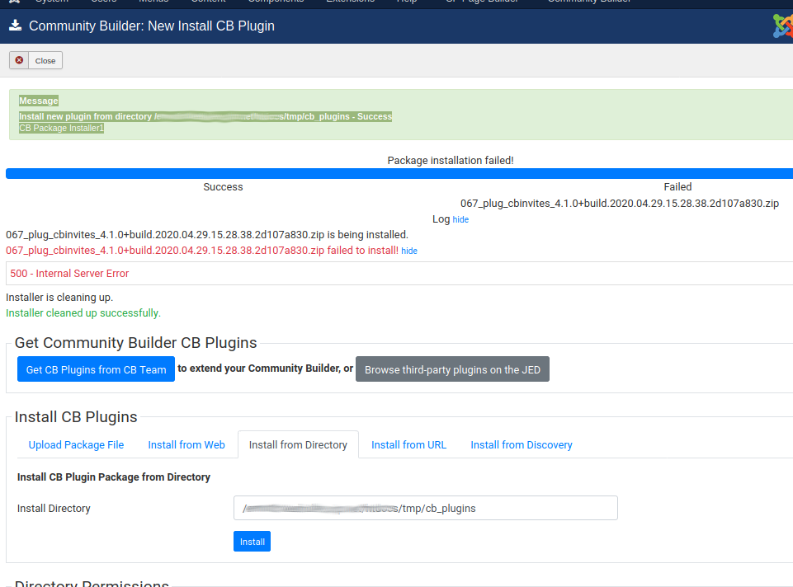Click the 'is being installed.' log line
793x587 pixels.
click(207, 235)
